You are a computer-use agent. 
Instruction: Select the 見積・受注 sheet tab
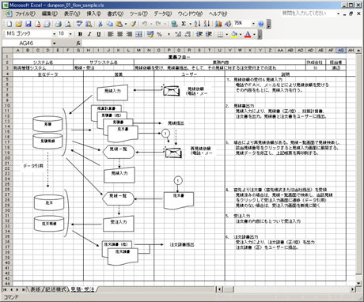(x=82, y=289)
